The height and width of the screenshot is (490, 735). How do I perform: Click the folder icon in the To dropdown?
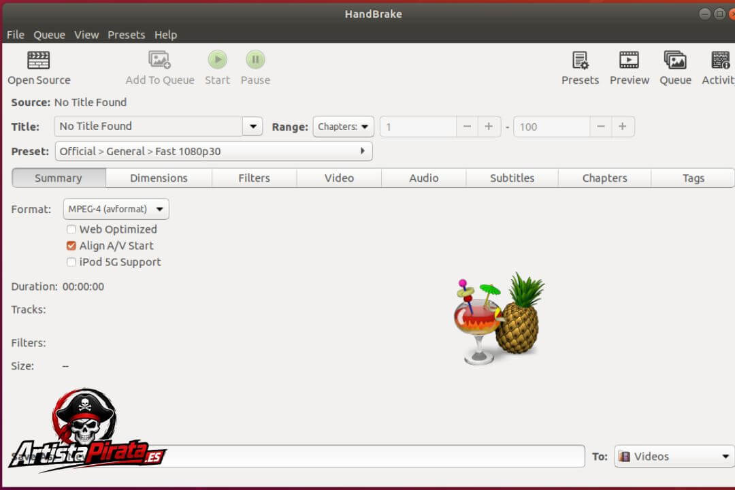[624, 456]
